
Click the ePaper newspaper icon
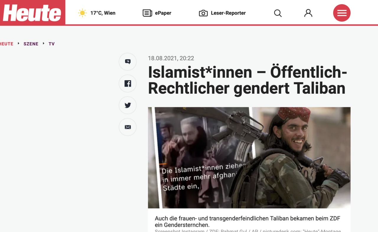click(147, 13)
